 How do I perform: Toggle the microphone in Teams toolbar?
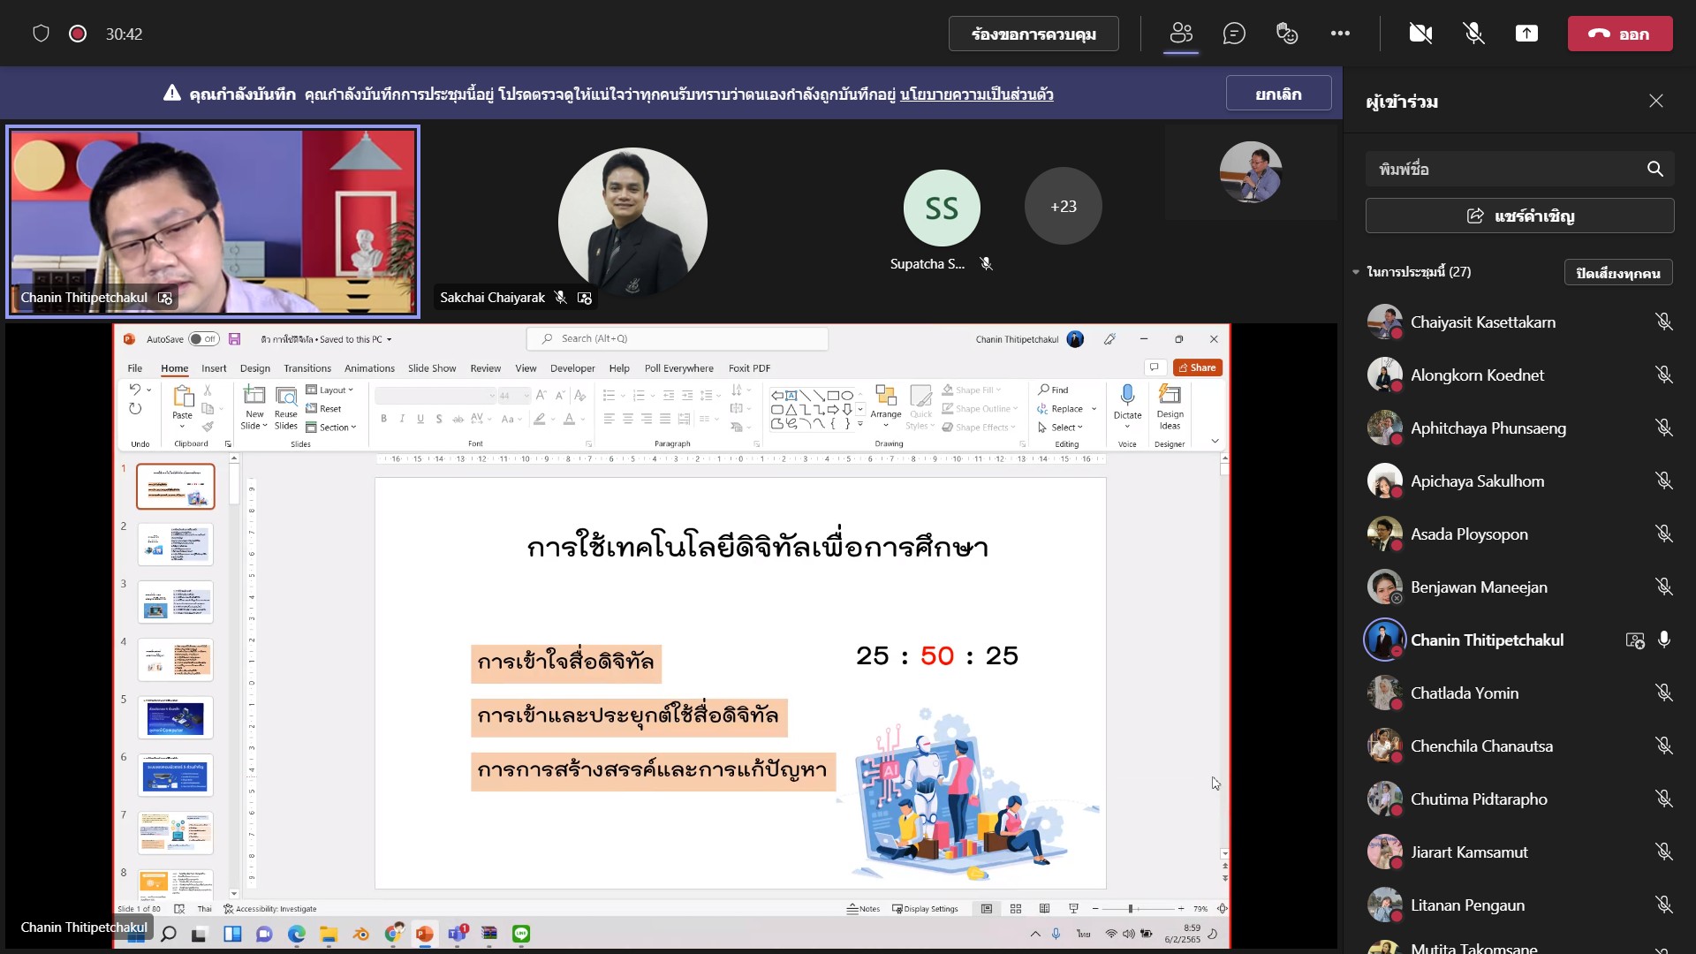(x=1473, y=34)
